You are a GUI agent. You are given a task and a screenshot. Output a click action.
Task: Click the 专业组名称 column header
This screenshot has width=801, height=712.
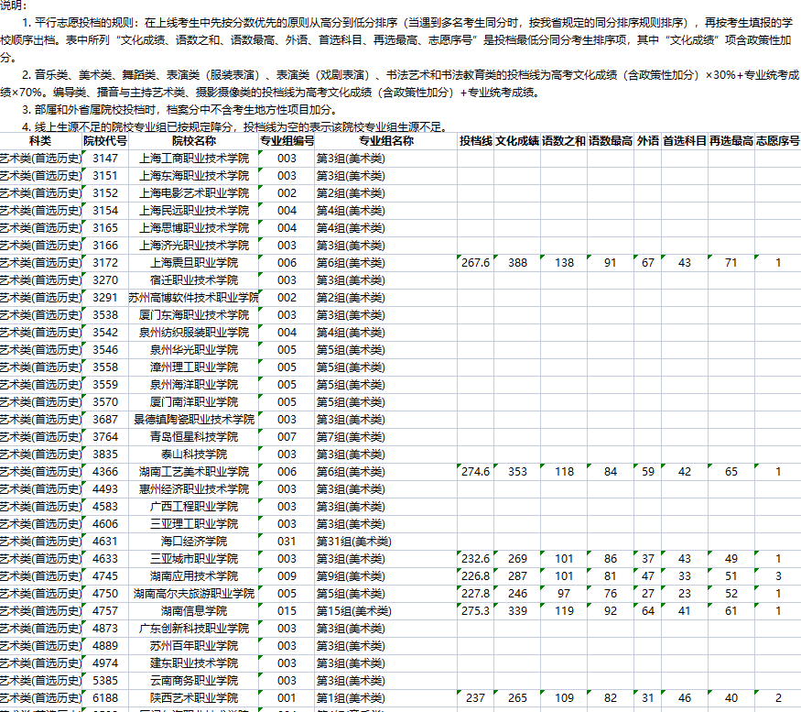click(385, 141)
